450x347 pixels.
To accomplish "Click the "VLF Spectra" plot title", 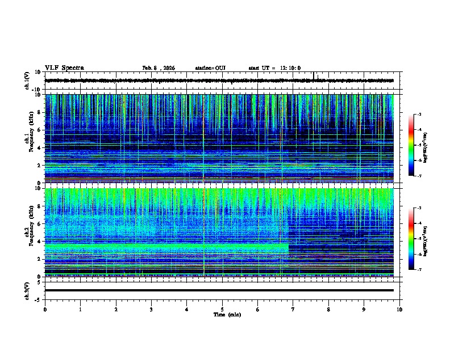I will (64, 68).
